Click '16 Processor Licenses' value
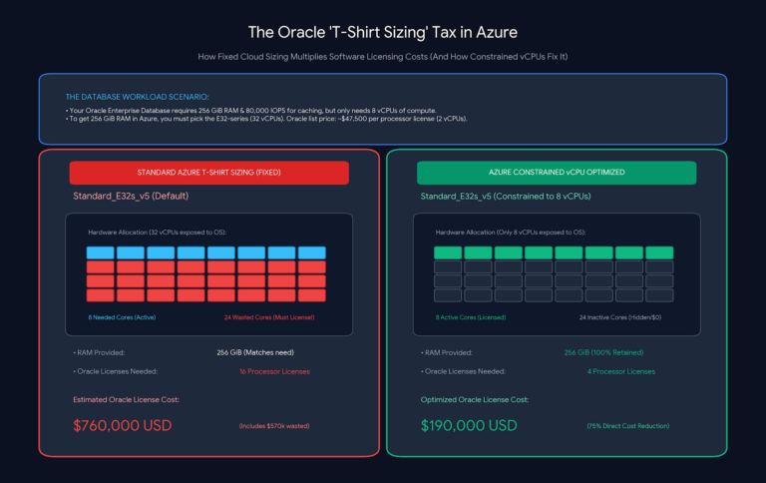The width and height of the screenshot is (766, 483). [x=274, y=371]
